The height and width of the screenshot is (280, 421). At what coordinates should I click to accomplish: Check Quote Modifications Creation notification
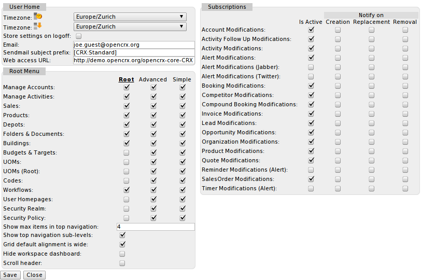338,161
